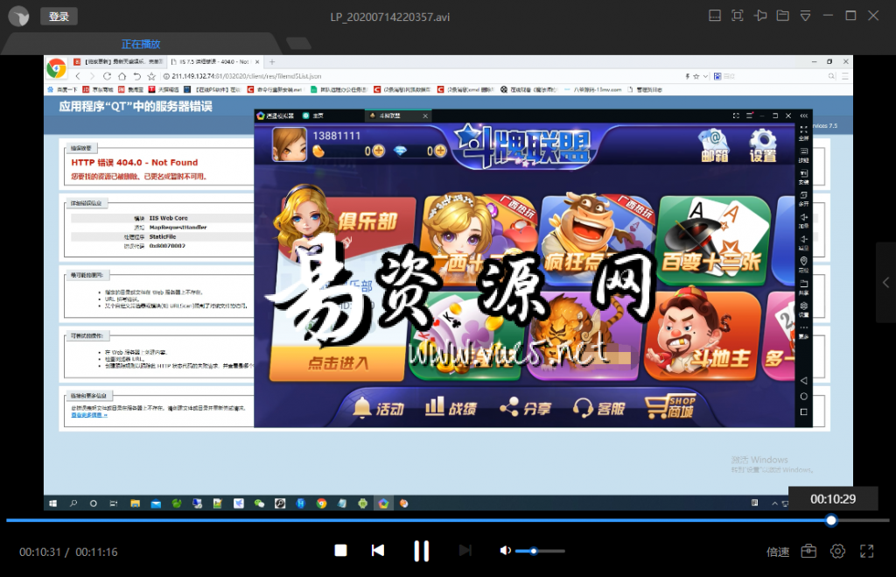Click the emulator Android home circle
The image size is (896, 577).
803,397
